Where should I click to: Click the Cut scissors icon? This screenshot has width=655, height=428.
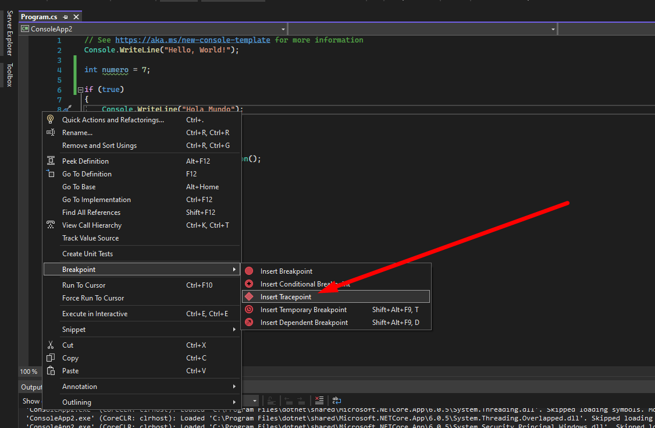click(51, 345)
